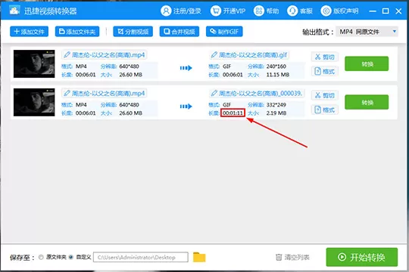This screenshot has width=409, height=272.
Task: Click the 240*160 resolution value
Action: [276, 66]
